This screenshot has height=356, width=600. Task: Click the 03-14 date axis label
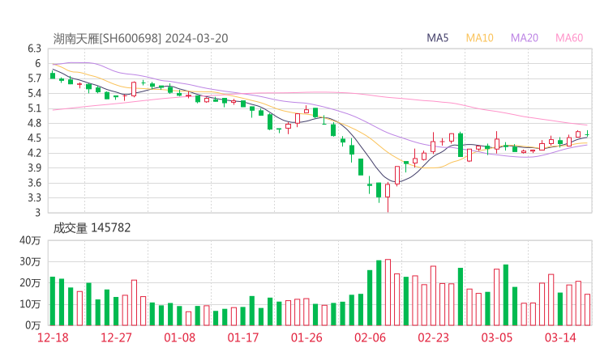(560, 337)
